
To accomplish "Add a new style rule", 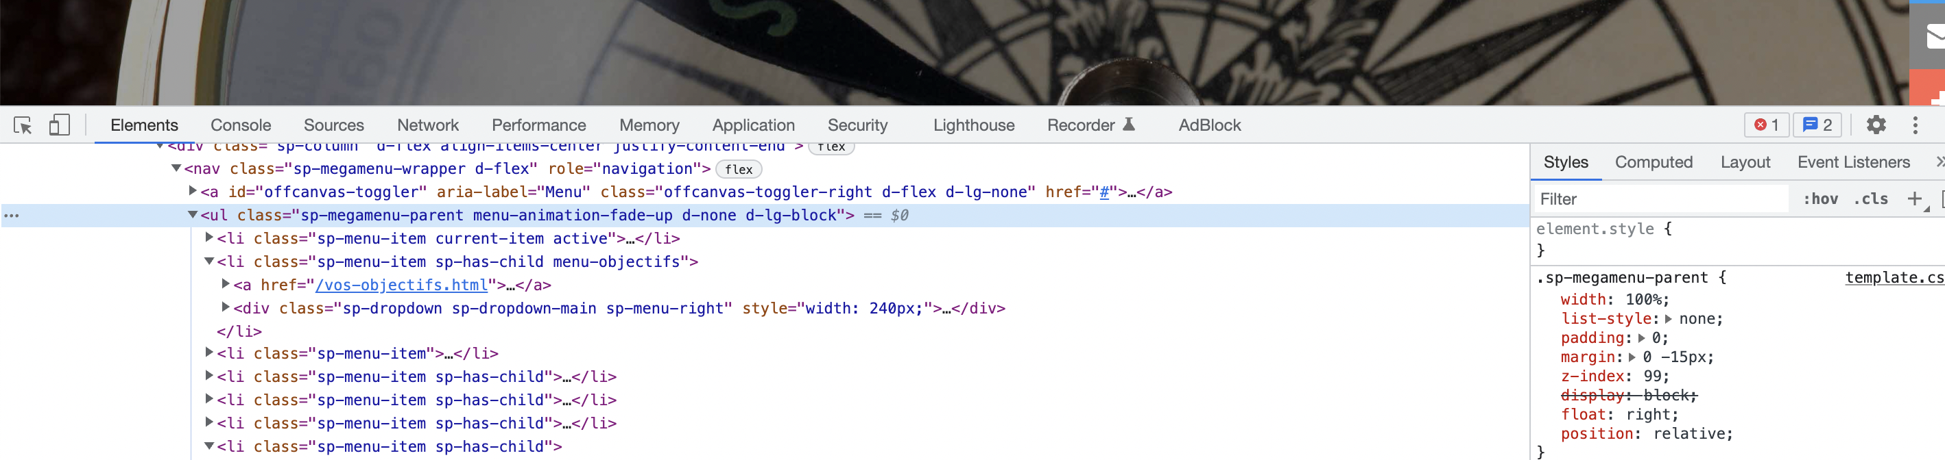I will [1914, 199].
